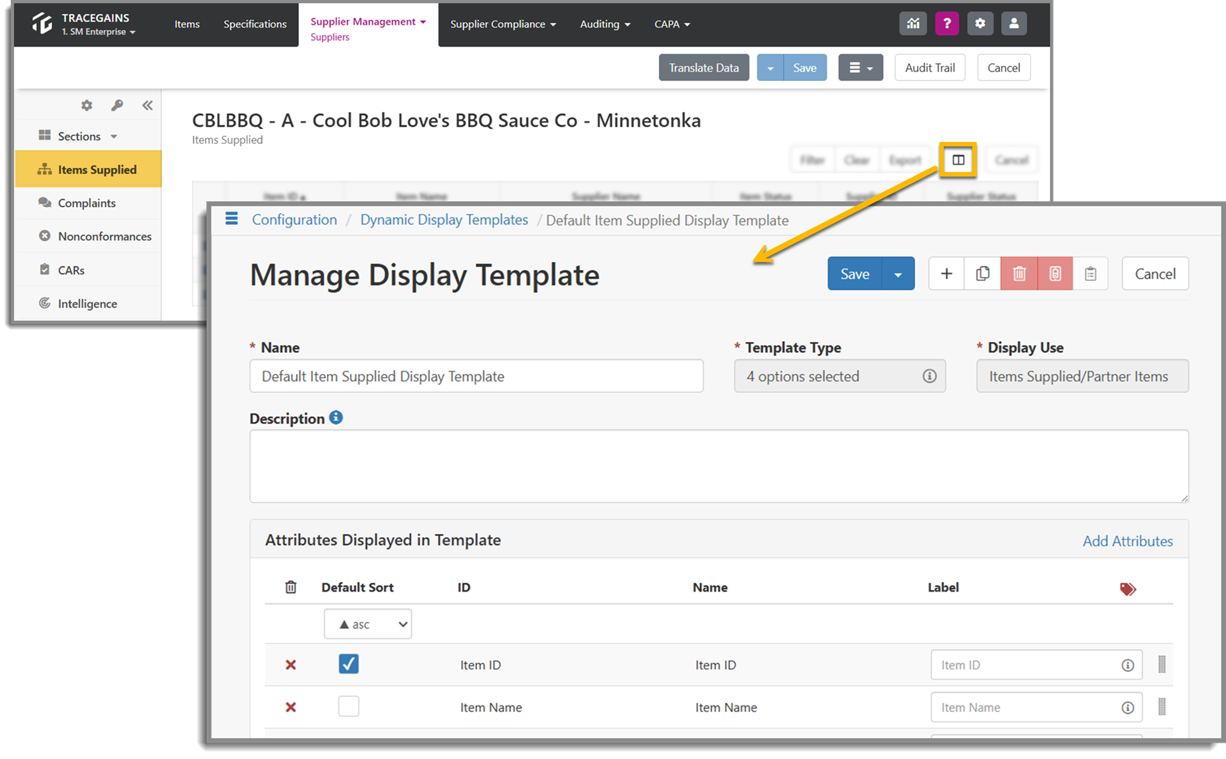This screenshot has height=759, width=1226.
Task: Click the Add Attributes link
Action: [1128, 541]
